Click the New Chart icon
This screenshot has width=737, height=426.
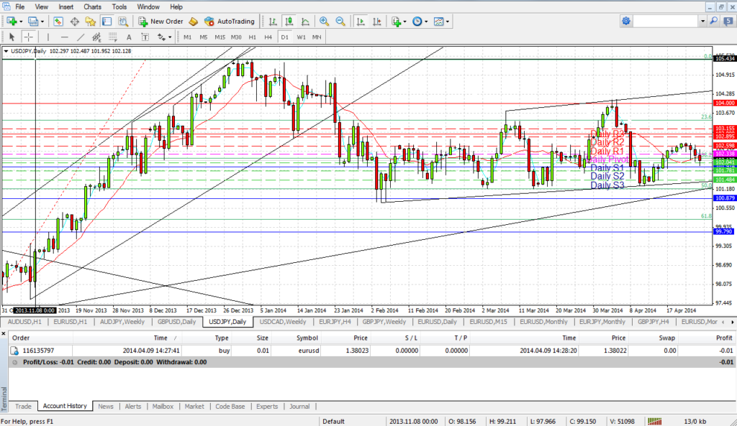[x=12, y=21]
